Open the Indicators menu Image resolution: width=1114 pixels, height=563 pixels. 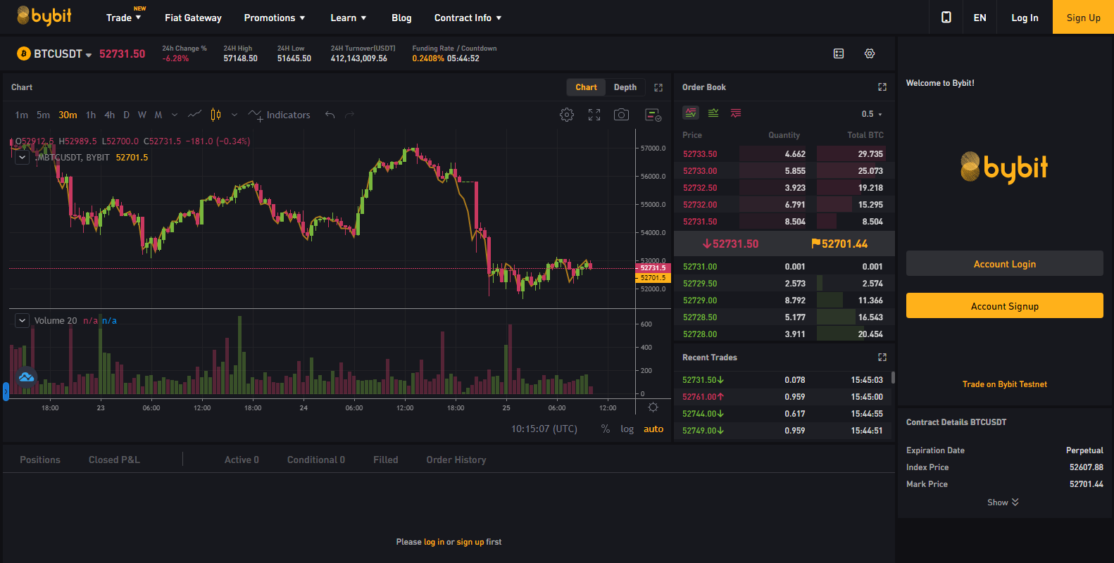coord(280,115)
